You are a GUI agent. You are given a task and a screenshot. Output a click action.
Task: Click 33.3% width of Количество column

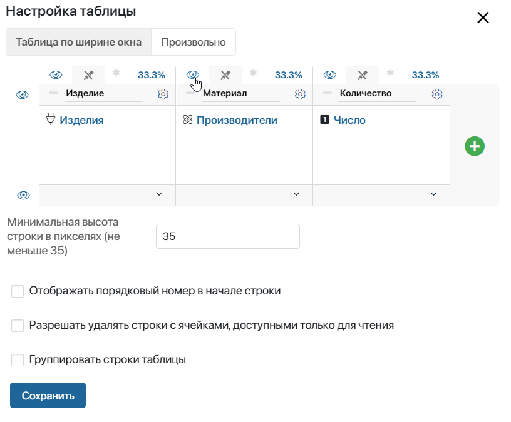click(425, 75)
